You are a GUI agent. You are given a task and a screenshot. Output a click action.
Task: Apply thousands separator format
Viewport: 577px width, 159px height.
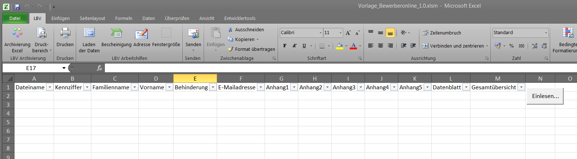pos(521,46)
